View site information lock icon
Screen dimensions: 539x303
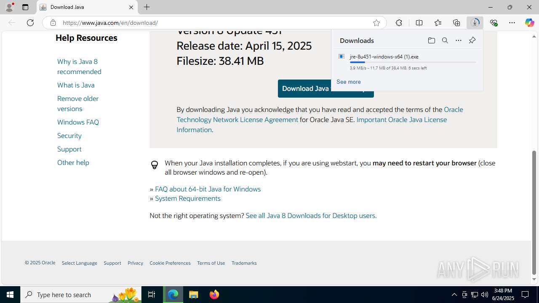click(53, 23)
